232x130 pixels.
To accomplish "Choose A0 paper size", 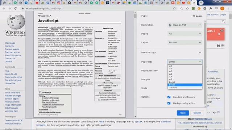I will tap(185, 66).
